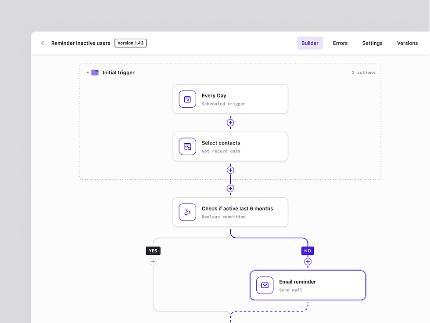Open the Version 1.43 badge
Image resolution: width=430 pixels, height=323 pixels.
point(131,43)
